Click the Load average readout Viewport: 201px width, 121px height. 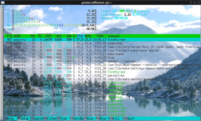124,15
